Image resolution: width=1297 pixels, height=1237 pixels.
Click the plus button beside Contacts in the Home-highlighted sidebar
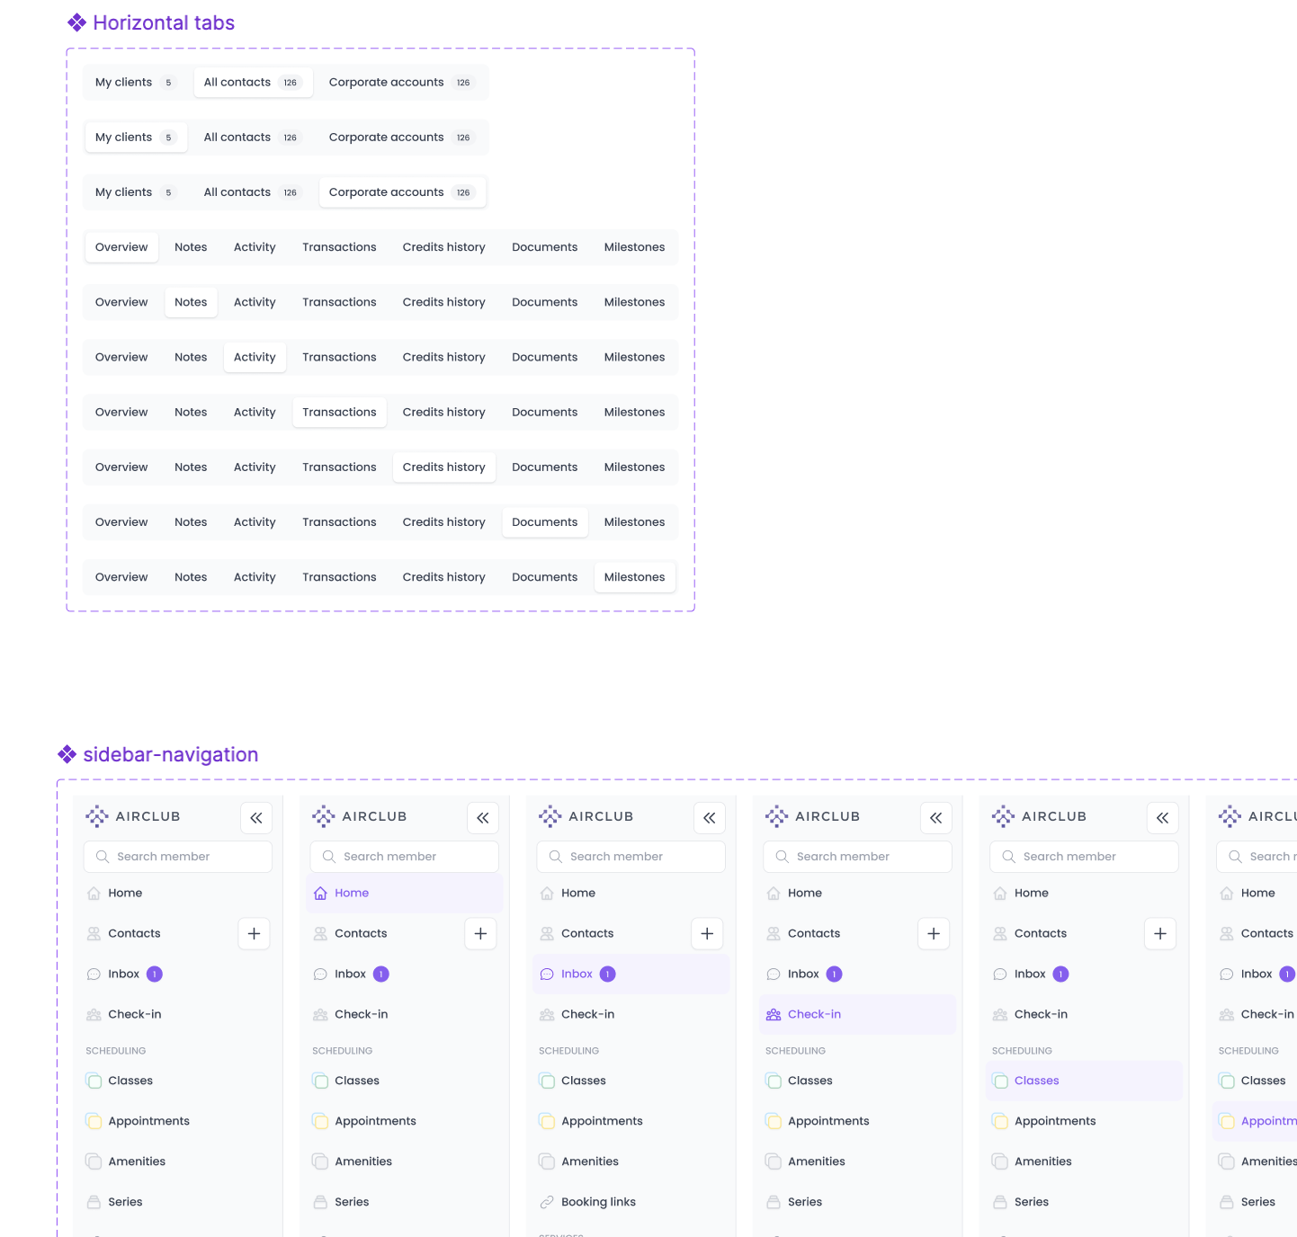[481, 933]
